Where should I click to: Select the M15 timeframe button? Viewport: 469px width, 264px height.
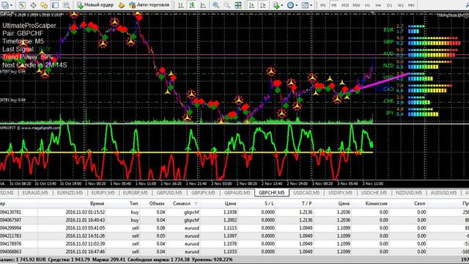(x=345, y=5)
